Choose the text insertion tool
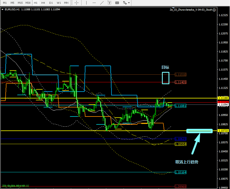The height and width of the screenshot is (189, 230). click(x=109, y=3)
